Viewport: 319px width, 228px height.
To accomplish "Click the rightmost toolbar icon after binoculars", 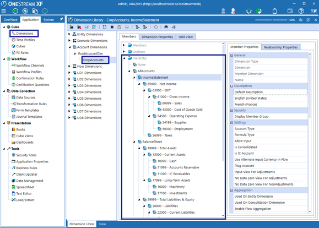I will coord(174,27).
